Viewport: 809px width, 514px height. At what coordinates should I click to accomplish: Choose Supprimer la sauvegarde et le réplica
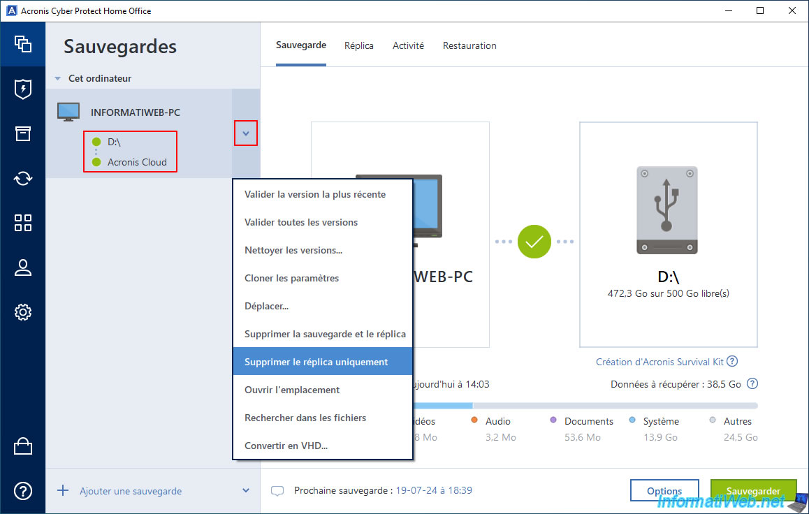point(323,334)
